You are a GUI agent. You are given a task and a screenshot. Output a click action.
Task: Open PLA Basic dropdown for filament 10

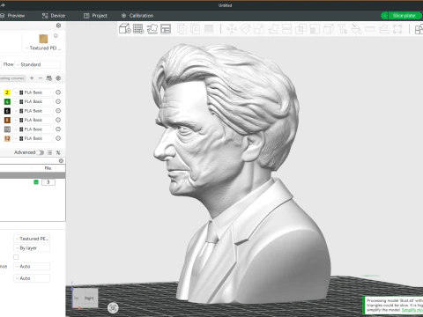tap(33, 129)
